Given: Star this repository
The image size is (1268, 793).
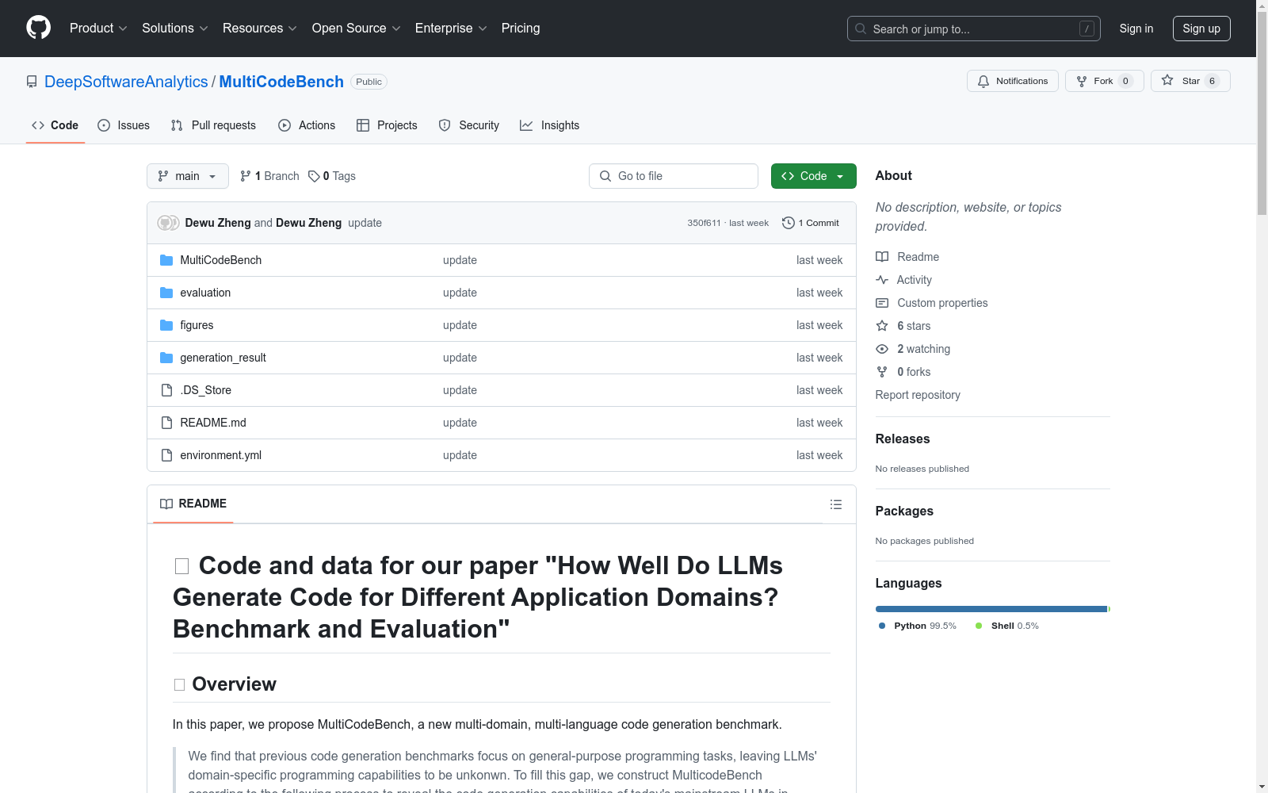Looking at the screenshot, I should (x=1190, y=81).
